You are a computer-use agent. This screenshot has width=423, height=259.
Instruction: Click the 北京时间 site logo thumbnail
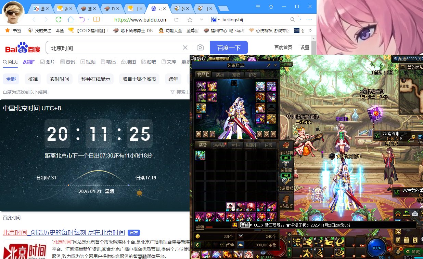(24, 250)
